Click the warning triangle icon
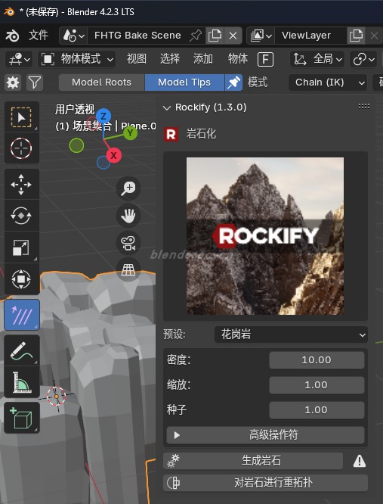The height and width of the screenshot is (504, 383). [x=360, y=462]
